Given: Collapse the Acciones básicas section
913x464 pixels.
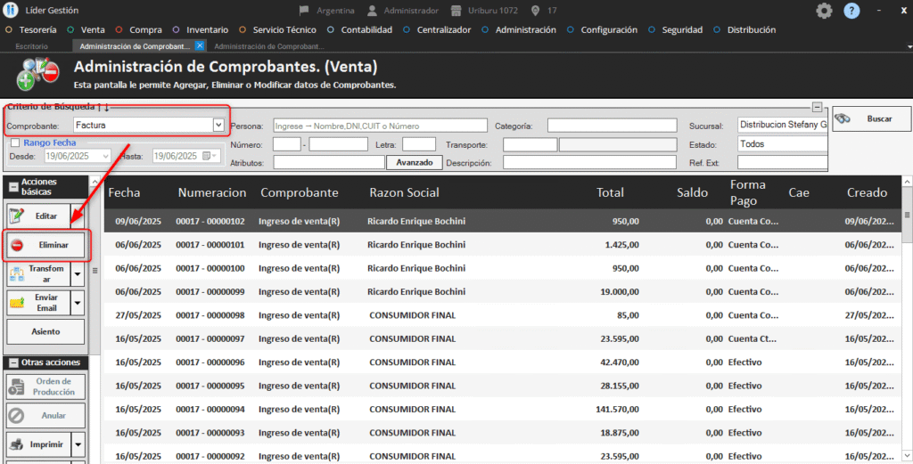Looking at the screenshot, I should (12, 186).
